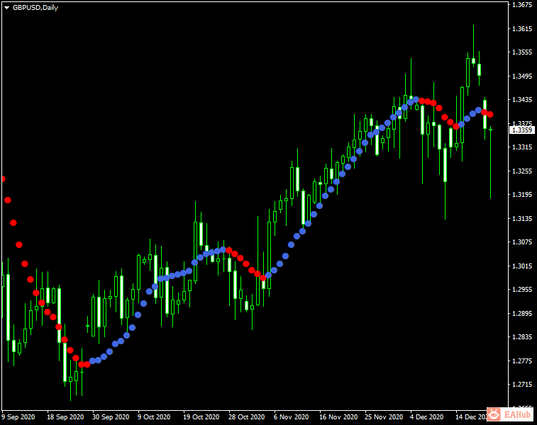Image resolution: width=537 pixels, height=425 pixels.
Task: Click the 1.3495 price level label
Action: [522, 76]
